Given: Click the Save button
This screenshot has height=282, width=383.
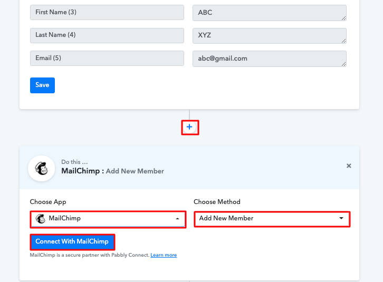Looking at the screenshot, I should point(42,85).
